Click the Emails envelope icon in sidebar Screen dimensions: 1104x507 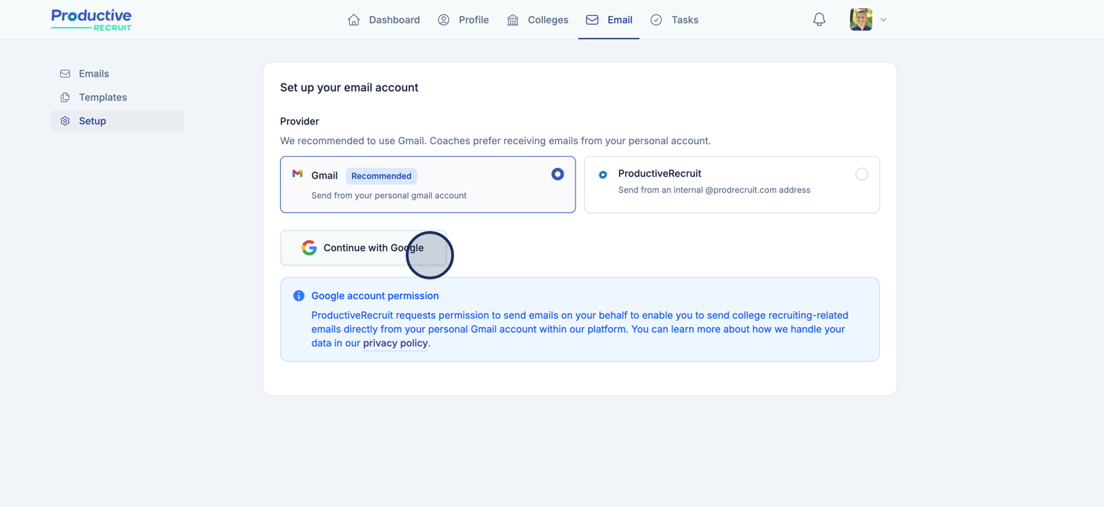65,74
